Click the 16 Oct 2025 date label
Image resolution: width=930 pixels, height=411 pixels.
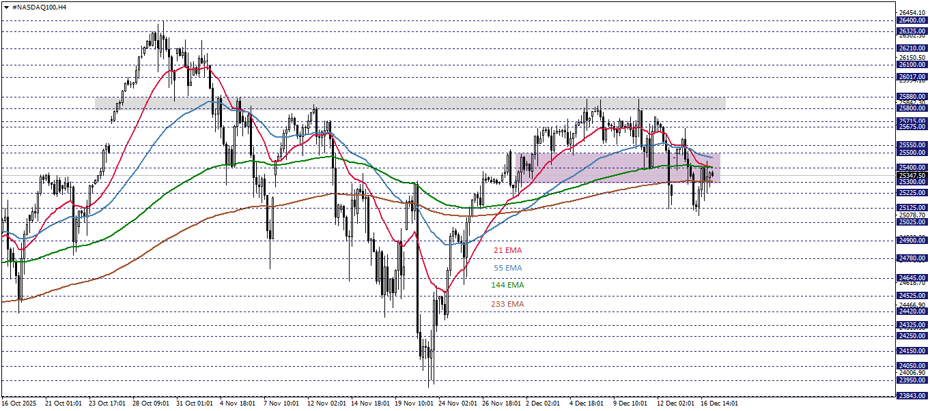coord(18,402)
